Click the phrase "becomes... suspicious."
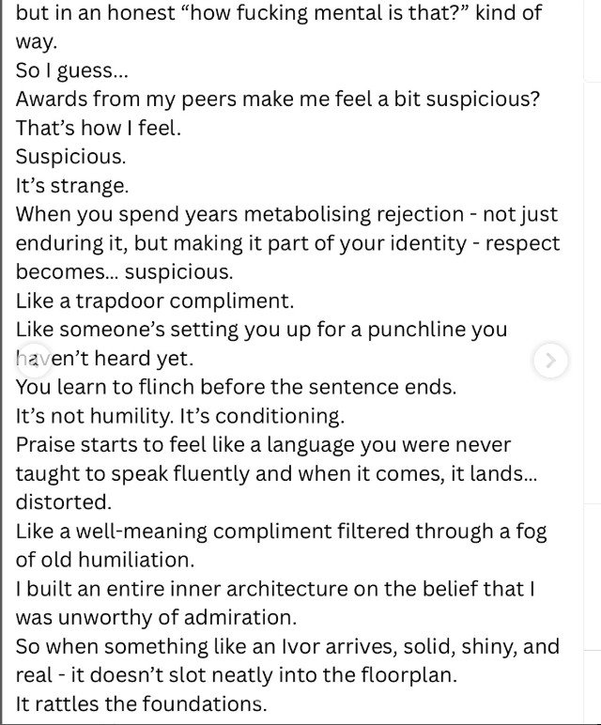The image size is (601, 725). [124, 272]
